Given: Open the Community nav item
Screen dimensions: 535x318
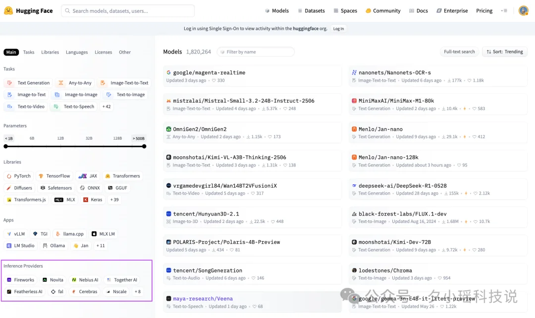Looking at the screenshot, I should pos(383,10).
